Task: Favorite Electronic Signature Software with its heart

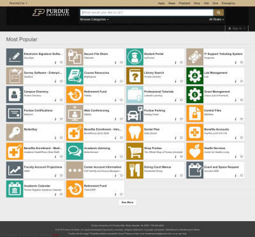Action: [61, 62]
